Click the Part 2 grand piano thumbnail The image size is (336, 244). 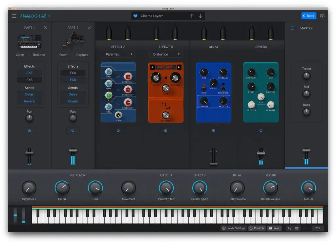(x=73, y=41)
